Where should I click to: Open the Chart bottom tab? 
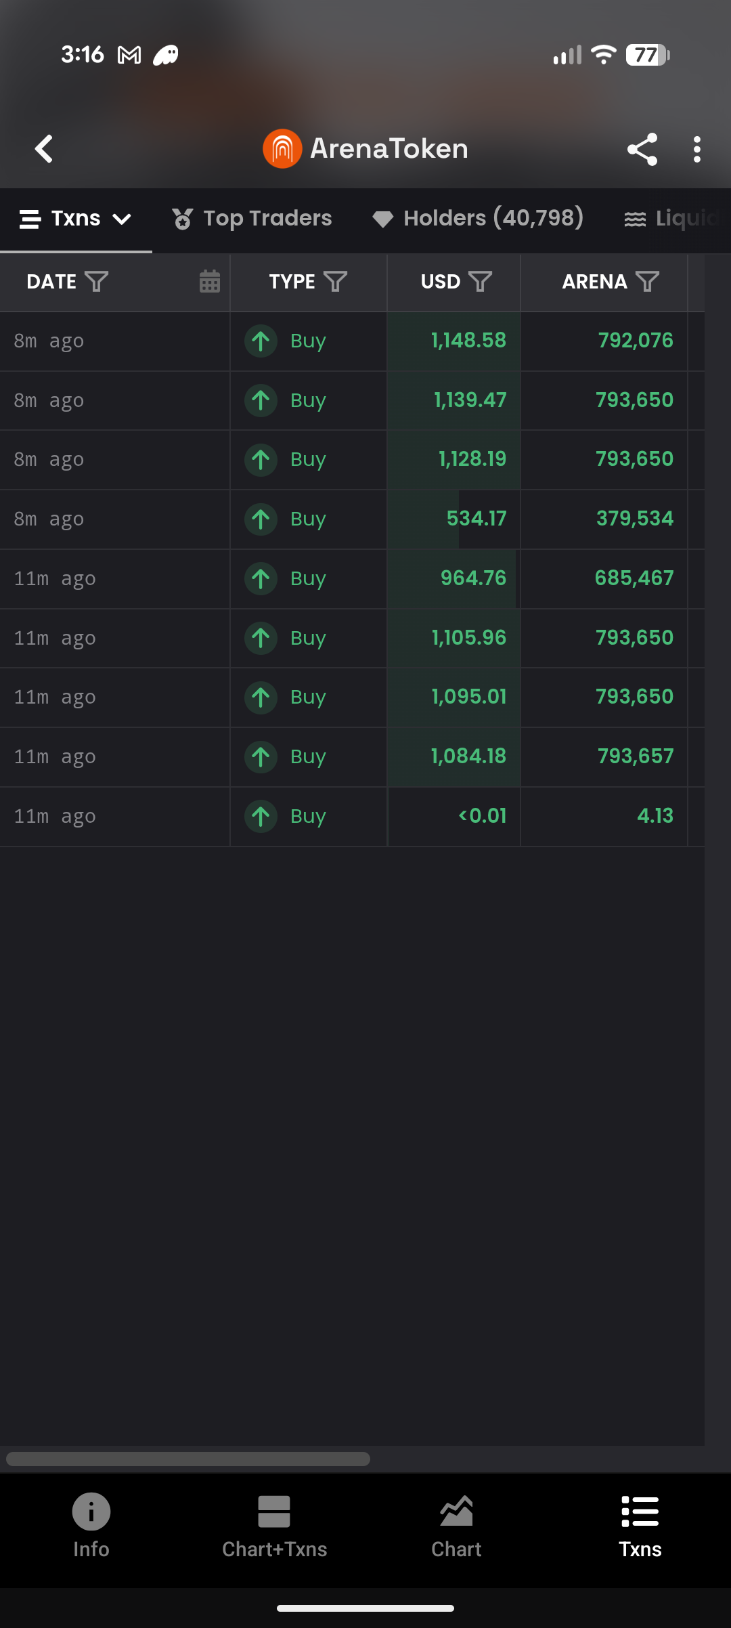click(x=456, y=1526)
